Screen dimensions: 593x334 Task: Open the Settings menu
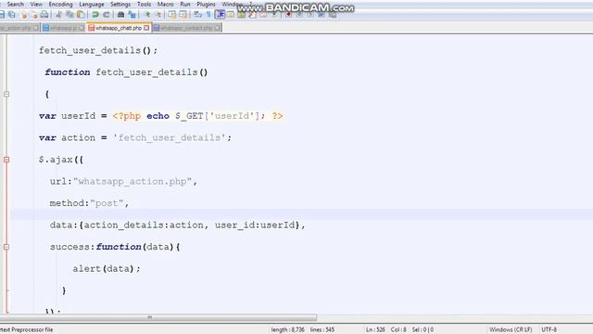point(120,4)
